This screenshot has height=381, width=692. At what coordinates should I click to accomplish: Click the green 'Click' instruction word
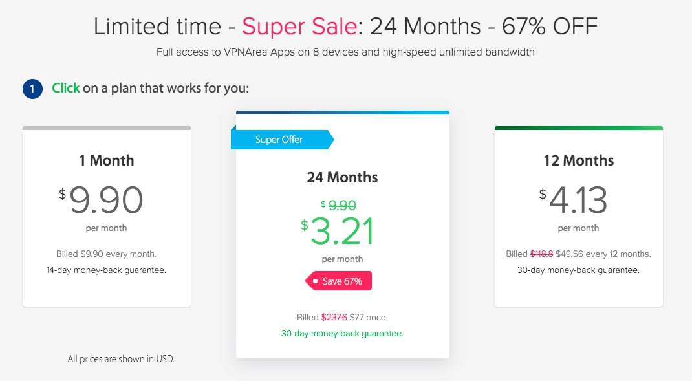click(x=66, y=88)
